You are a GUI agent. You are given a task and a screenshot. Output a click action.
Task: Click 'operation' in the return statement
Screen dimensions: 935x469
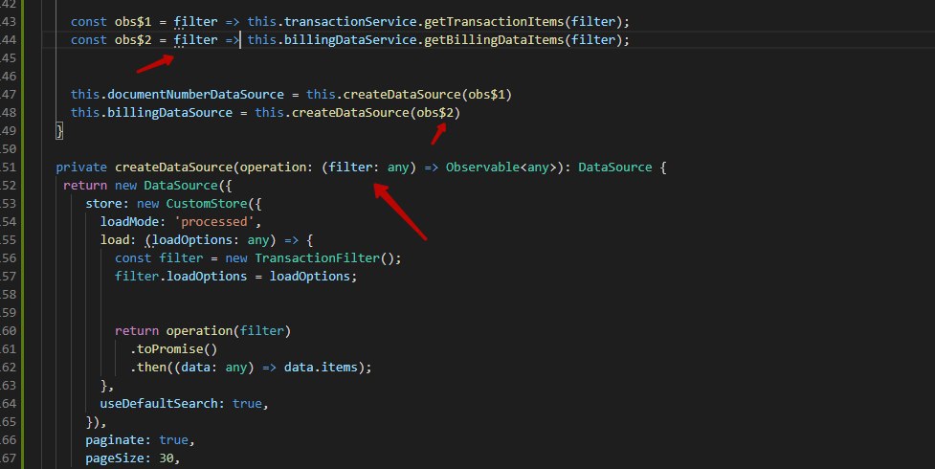(199, 331)
